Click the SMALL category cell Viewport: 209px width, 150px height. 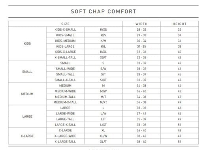click(x=27, y=71)
